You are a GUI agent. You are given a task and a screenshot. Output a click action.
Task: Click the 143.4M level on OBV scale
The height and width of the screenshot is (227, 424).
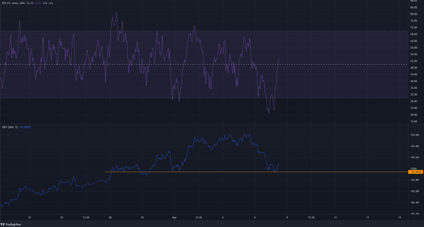415,146
